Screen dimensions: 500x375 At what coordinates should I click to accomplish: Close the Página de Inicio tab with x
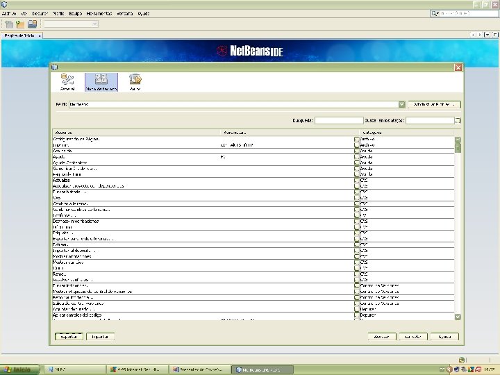tap(39, 35)
